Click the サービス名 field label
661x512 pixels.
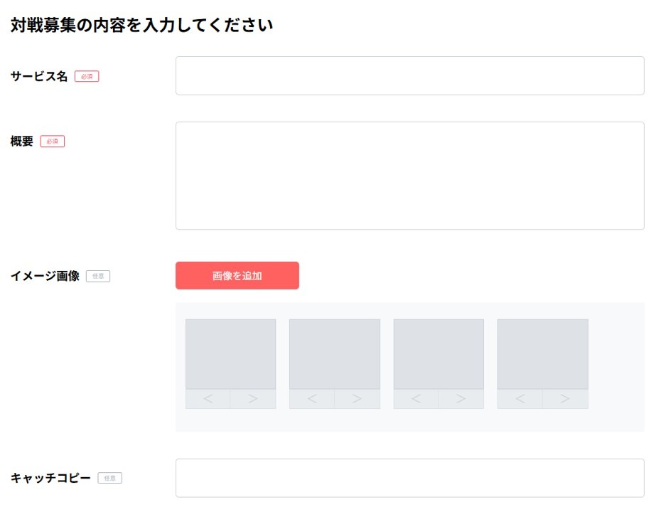pos(39,77)
